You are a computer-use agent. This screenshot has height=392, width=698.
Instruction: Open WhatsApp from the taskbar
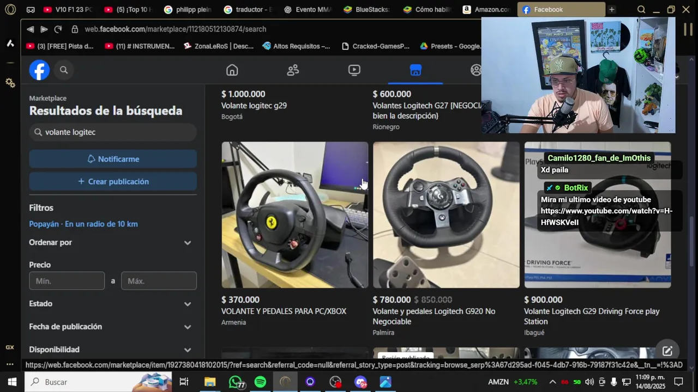[x=236, y=382]
